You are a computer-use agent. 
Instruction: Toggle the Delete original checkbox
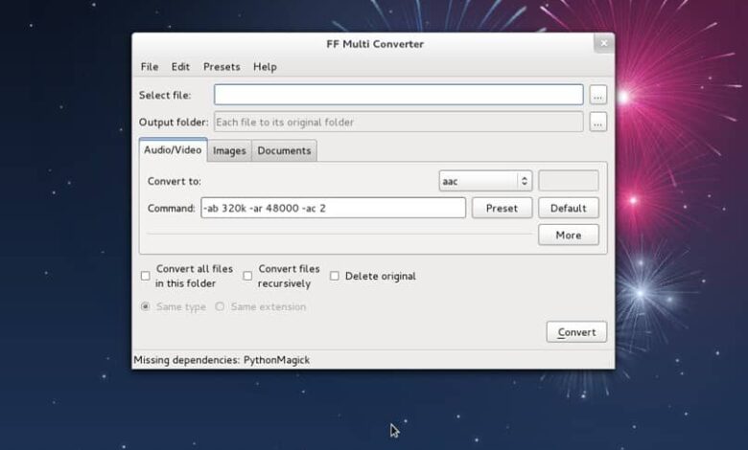tap(335, 276)
